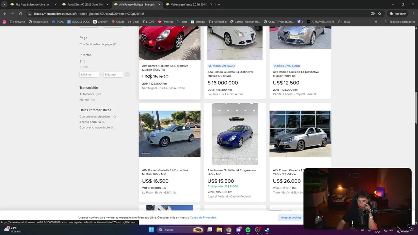Open the GERNISE :) bookmarks folder
The width and height of the screenshot is (418, 235).
tap(217, 22)
